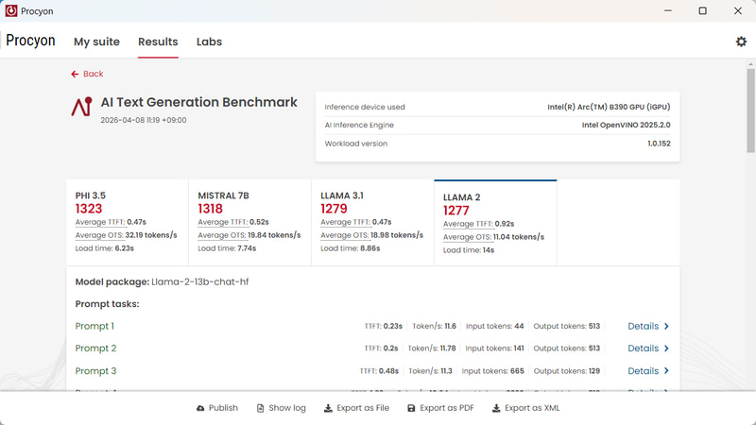The height and width of the screenshot is (425, 756).
Task: Click the PHI 3.5 score 1323
Action: pos(89,209)
